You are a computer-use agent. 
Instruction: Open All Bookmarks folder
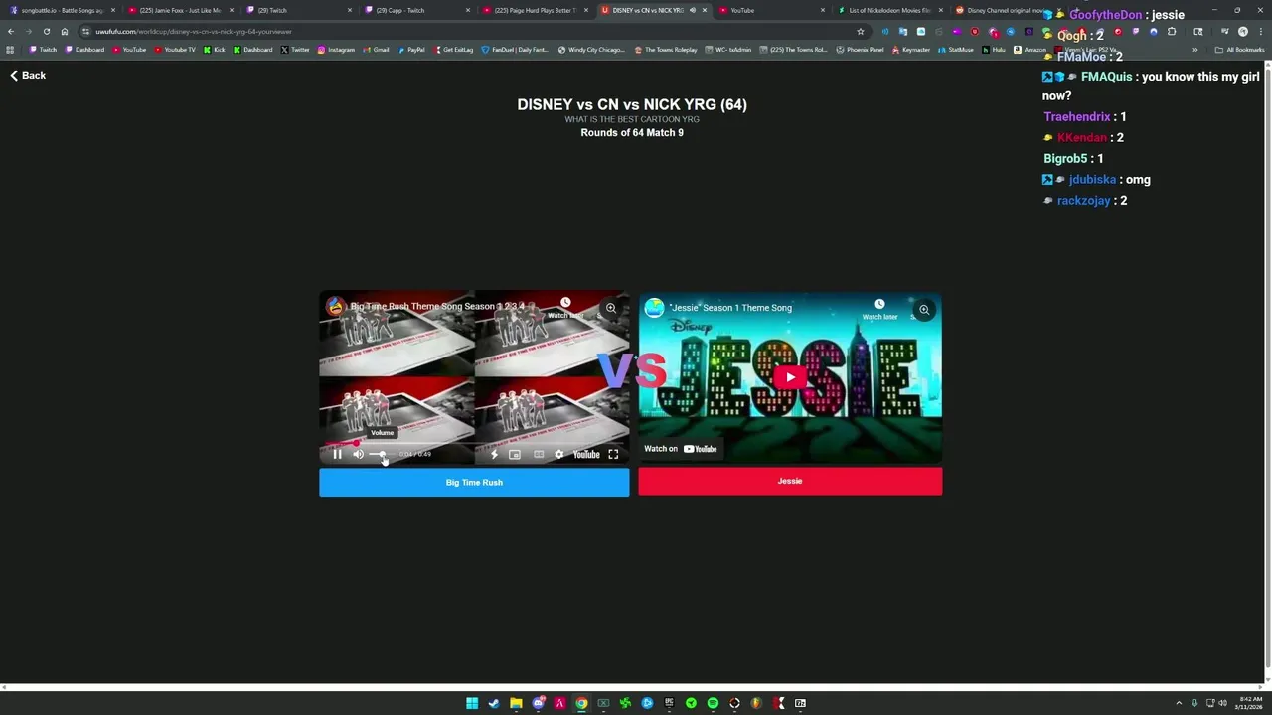(1239, 50)
